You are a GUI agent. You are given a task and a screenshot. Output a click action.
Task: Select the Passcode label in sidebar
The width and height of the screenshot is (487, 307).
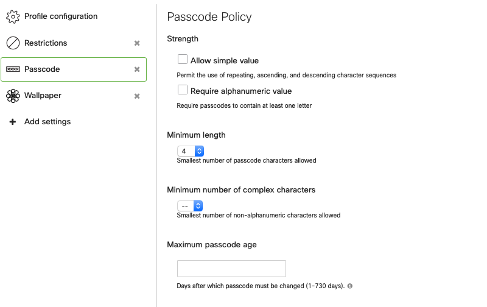coord(42,69)
